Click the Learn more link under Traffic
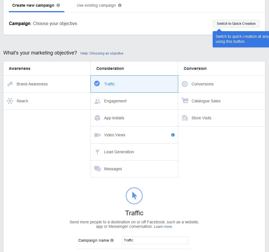Screen dimensions: 269x252 pos(163,226)
